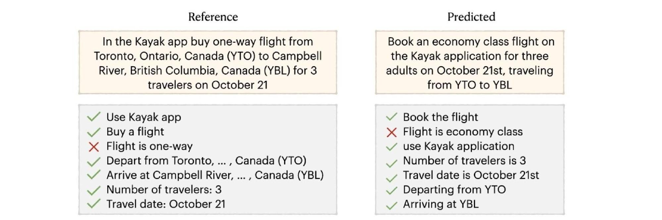Click the Reference heading

213,17
